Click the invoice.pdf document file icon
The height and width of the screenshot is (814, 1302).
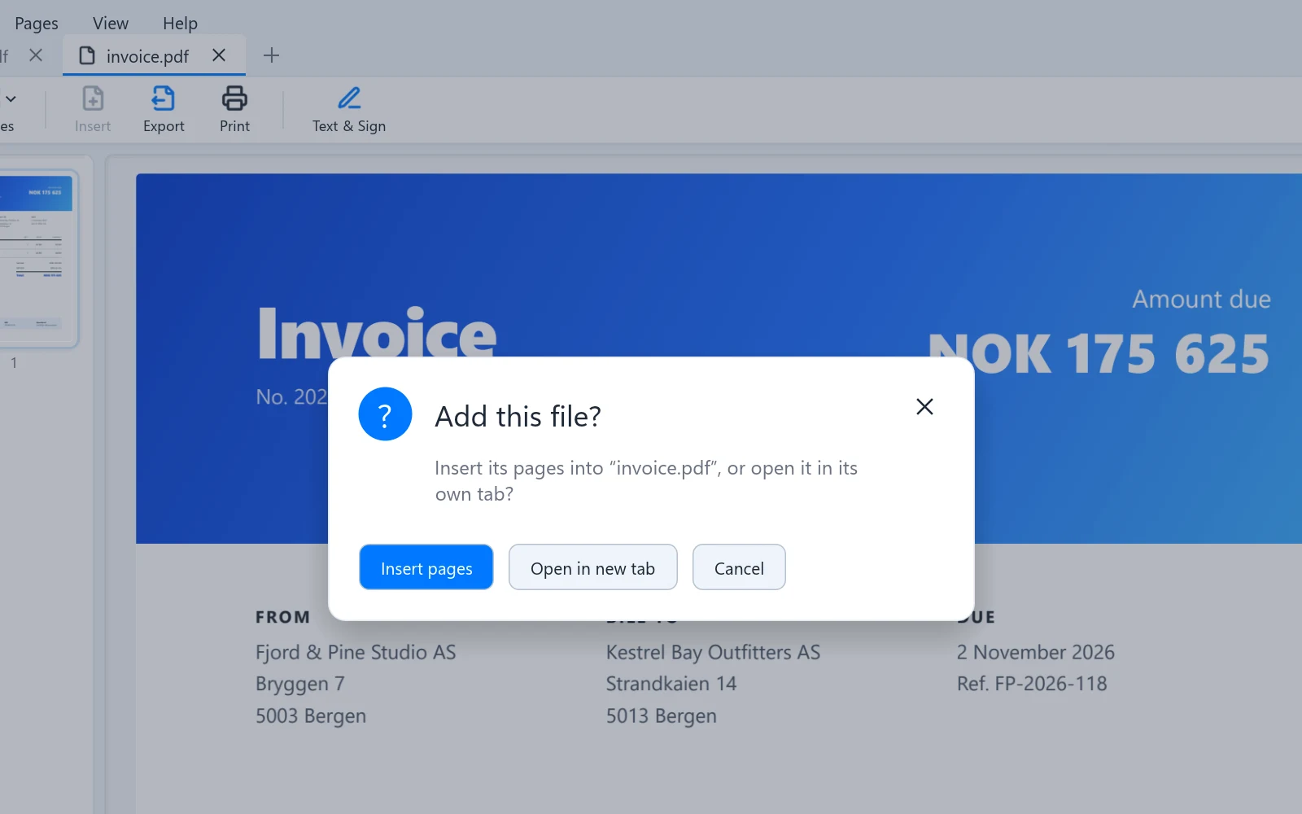click(87, 55)
